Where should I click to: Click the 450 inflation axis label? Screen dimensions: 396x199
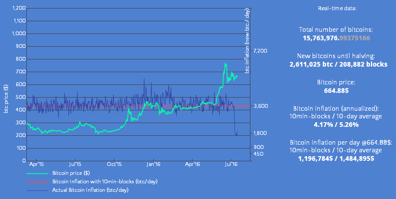click(x=258, y=154)
